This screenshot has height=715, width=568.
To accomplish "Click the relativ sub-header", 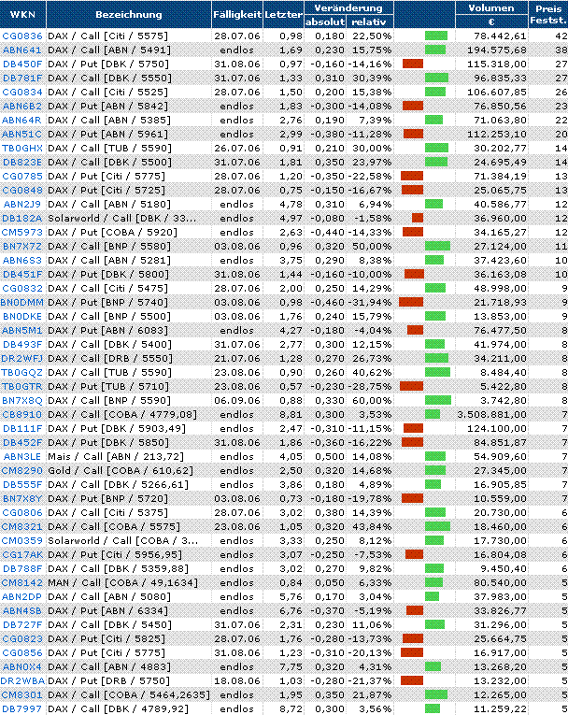I will tap(369, 21).
